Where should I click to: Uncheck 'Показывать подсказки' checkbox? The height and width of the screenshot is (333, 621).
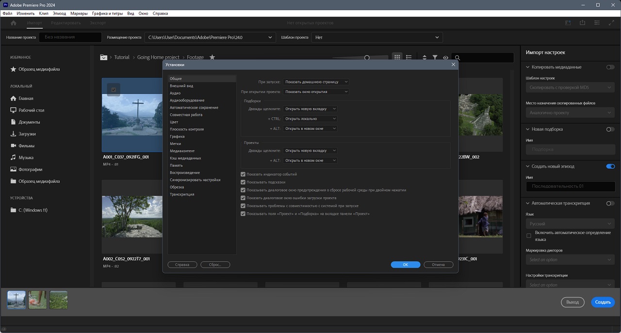pos(244,182)
